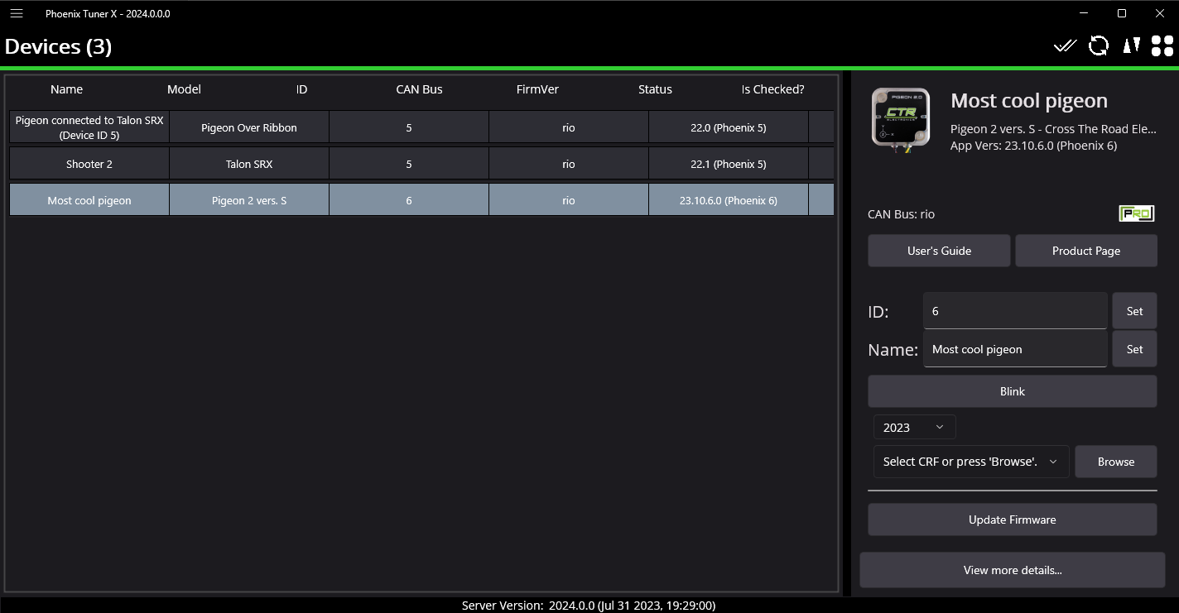The width and height of the screenshot is (1179, 613).
Task: Click the Devices (3) page title
Action: 58,46
